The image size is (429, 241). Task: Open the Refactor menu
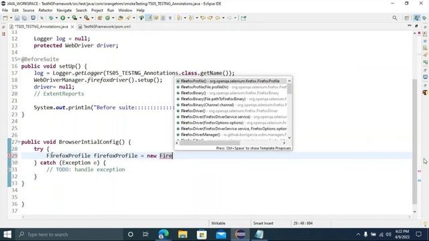pyautogui.click(x=46, y=10)
